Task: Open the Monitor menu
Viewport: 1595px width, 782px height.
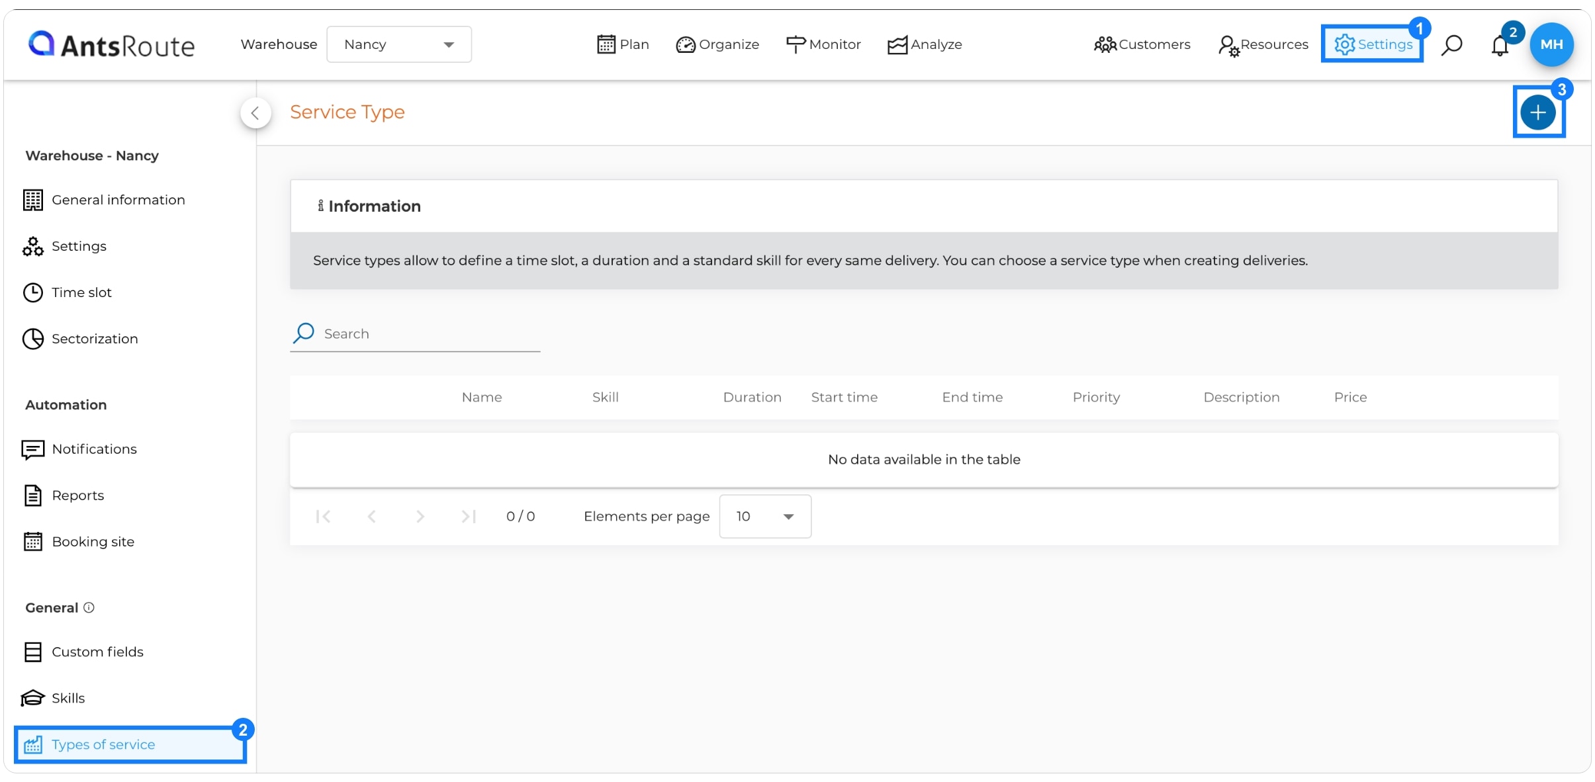Action: [x=823, y=44]
